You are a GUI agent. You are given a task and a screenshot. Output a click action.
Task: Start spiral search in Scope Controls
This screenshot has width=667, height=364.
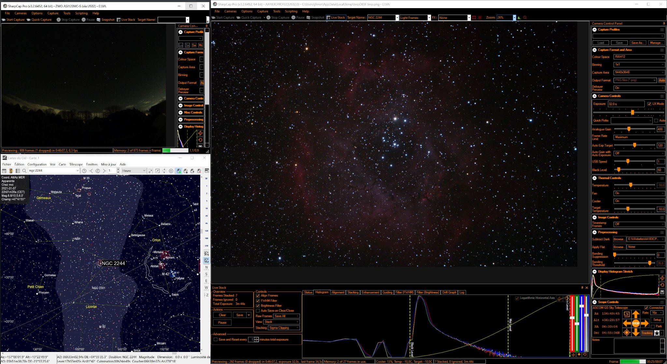626,314
